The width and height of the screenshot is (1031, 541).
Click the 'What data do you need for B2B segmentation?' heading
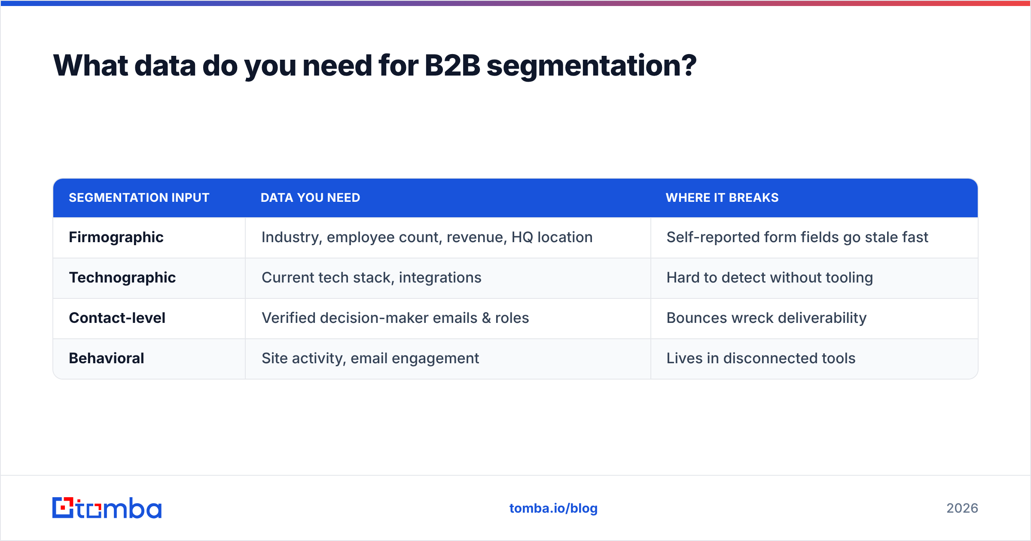(x=375, y=66)
